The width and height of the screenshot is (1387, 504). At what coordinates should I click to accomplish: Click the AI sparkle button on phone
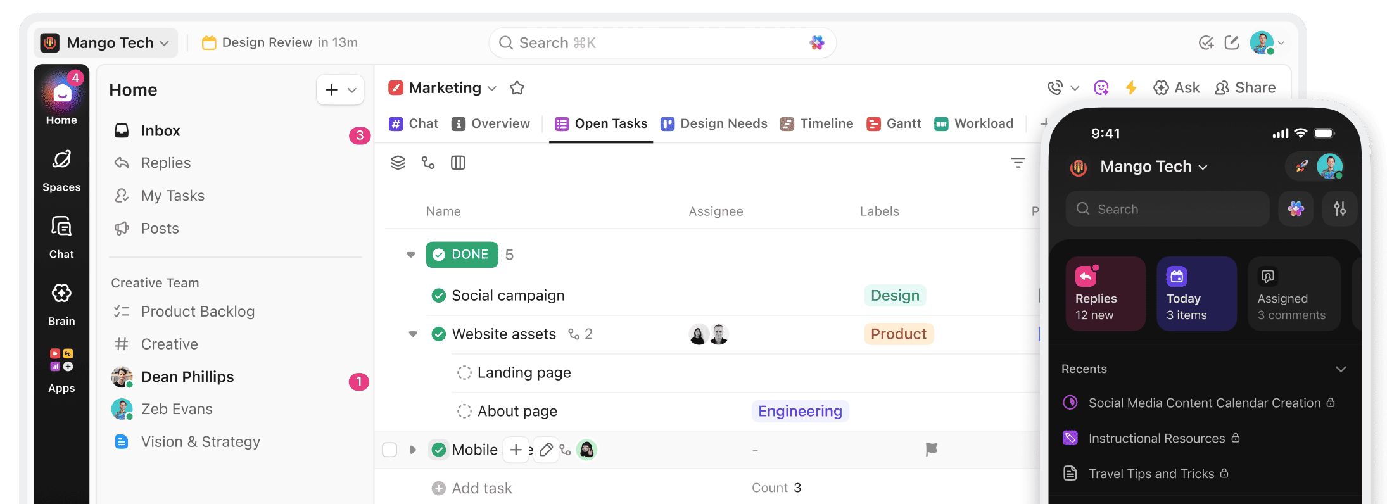[x=1296, y=209]
